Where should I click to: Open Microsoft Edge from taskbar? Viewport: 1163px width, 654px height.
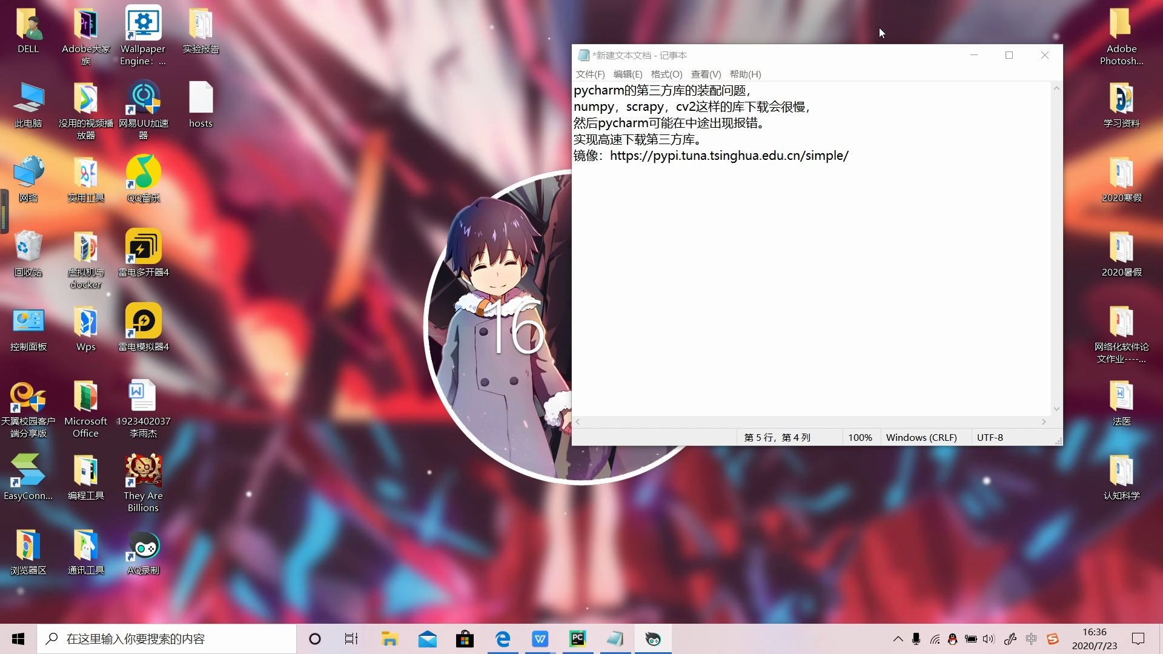click(503, 639)
